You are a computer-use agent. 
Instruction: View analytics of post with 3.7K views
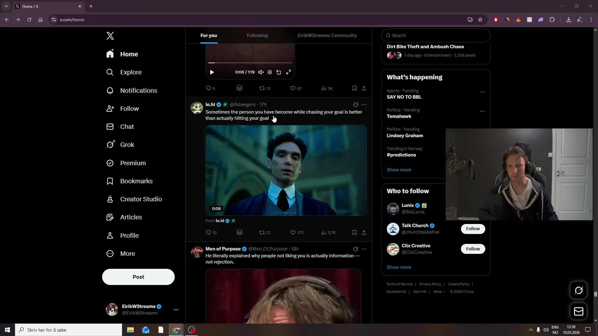(x=328, y=232)
